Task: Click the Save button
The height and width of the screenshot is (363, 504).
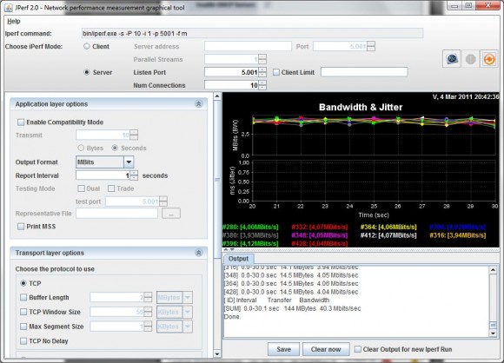Action: (283, 349)
